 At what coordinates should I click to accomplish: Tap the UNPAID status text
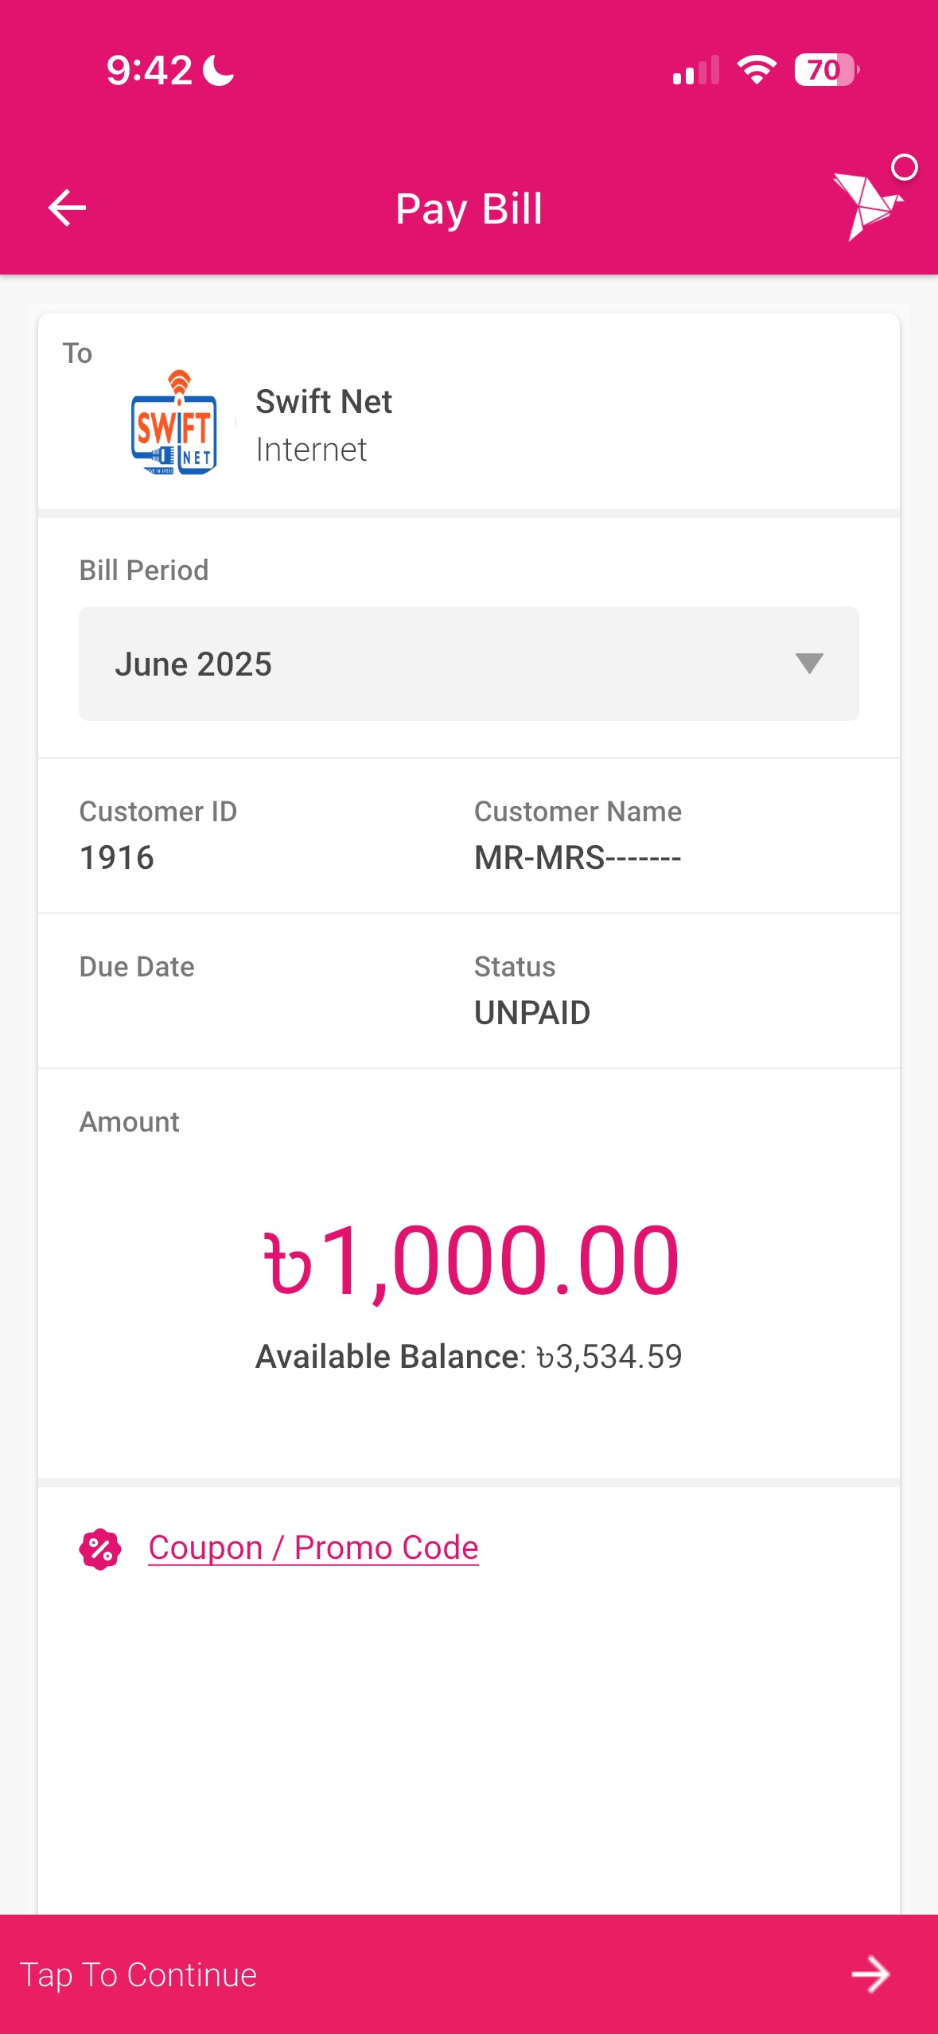532,1013
